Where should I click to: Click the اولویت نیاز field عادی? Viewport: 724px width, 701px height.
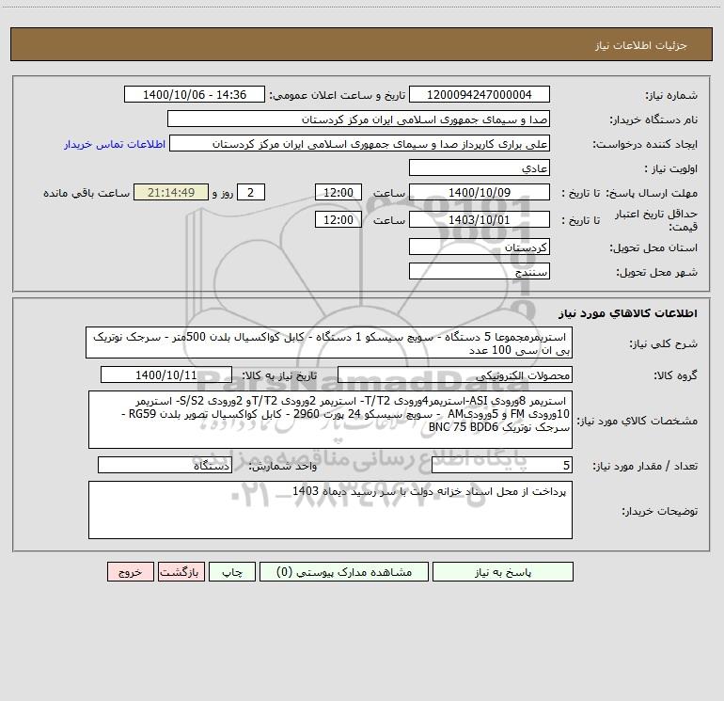(x=480, y=167)
